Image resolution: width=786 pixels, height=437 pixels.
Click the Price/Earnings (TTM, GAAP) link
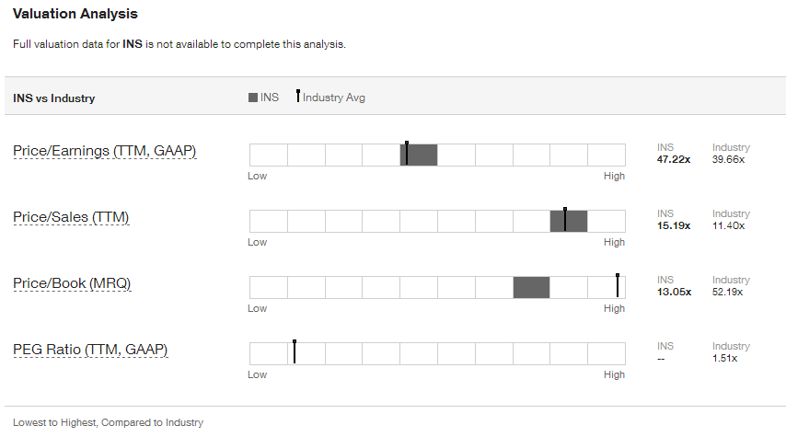click(104, 151)
